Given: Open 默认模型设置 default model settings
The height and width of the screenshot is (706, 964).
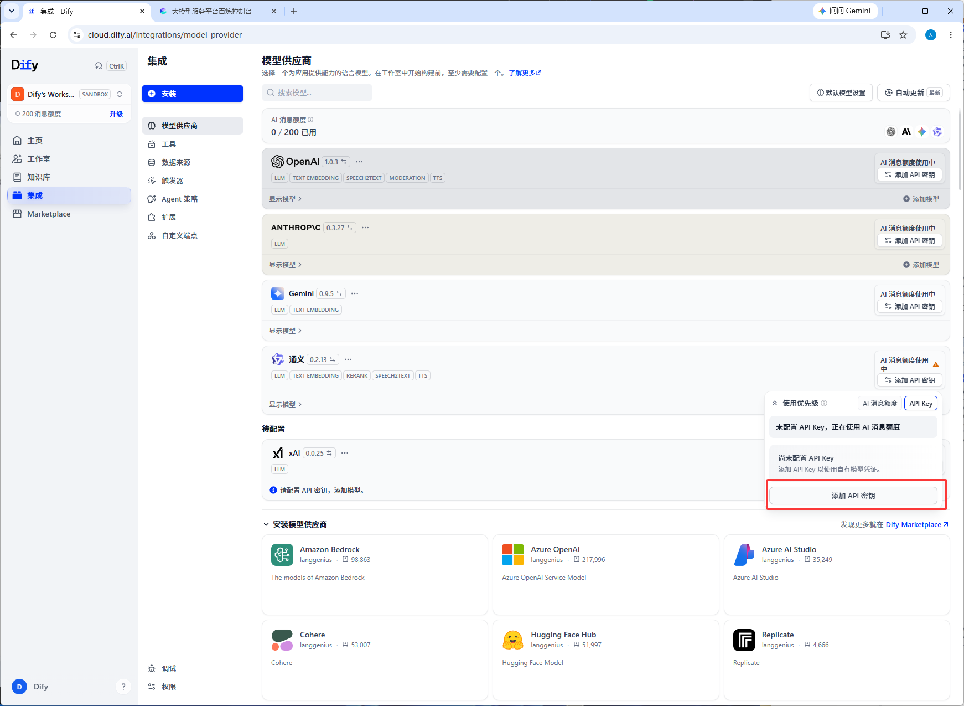Looking at the screenshot, I should (x=841, y=92).
